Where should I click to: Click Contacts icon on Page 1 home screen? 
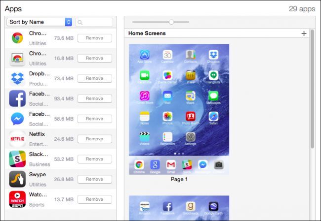pyautogui.click(x=191, y=55)
